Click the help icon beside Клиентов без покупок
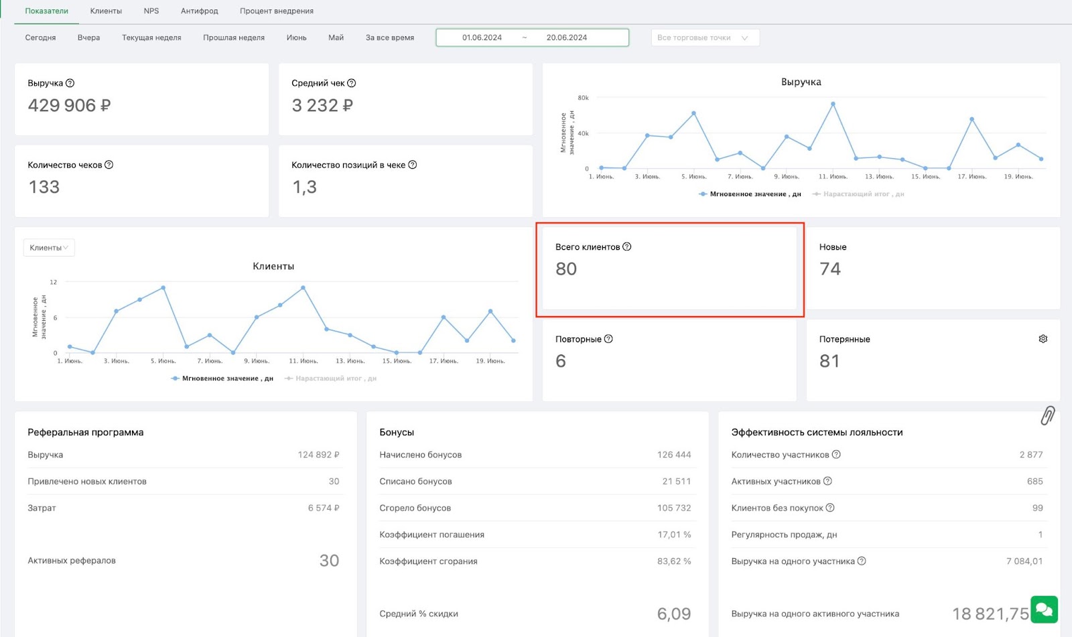 click(x=830, y=508)
